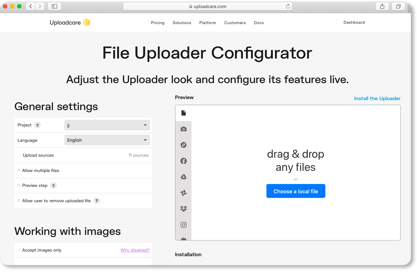Open the Pricing menu

click(x=158, y=23)
